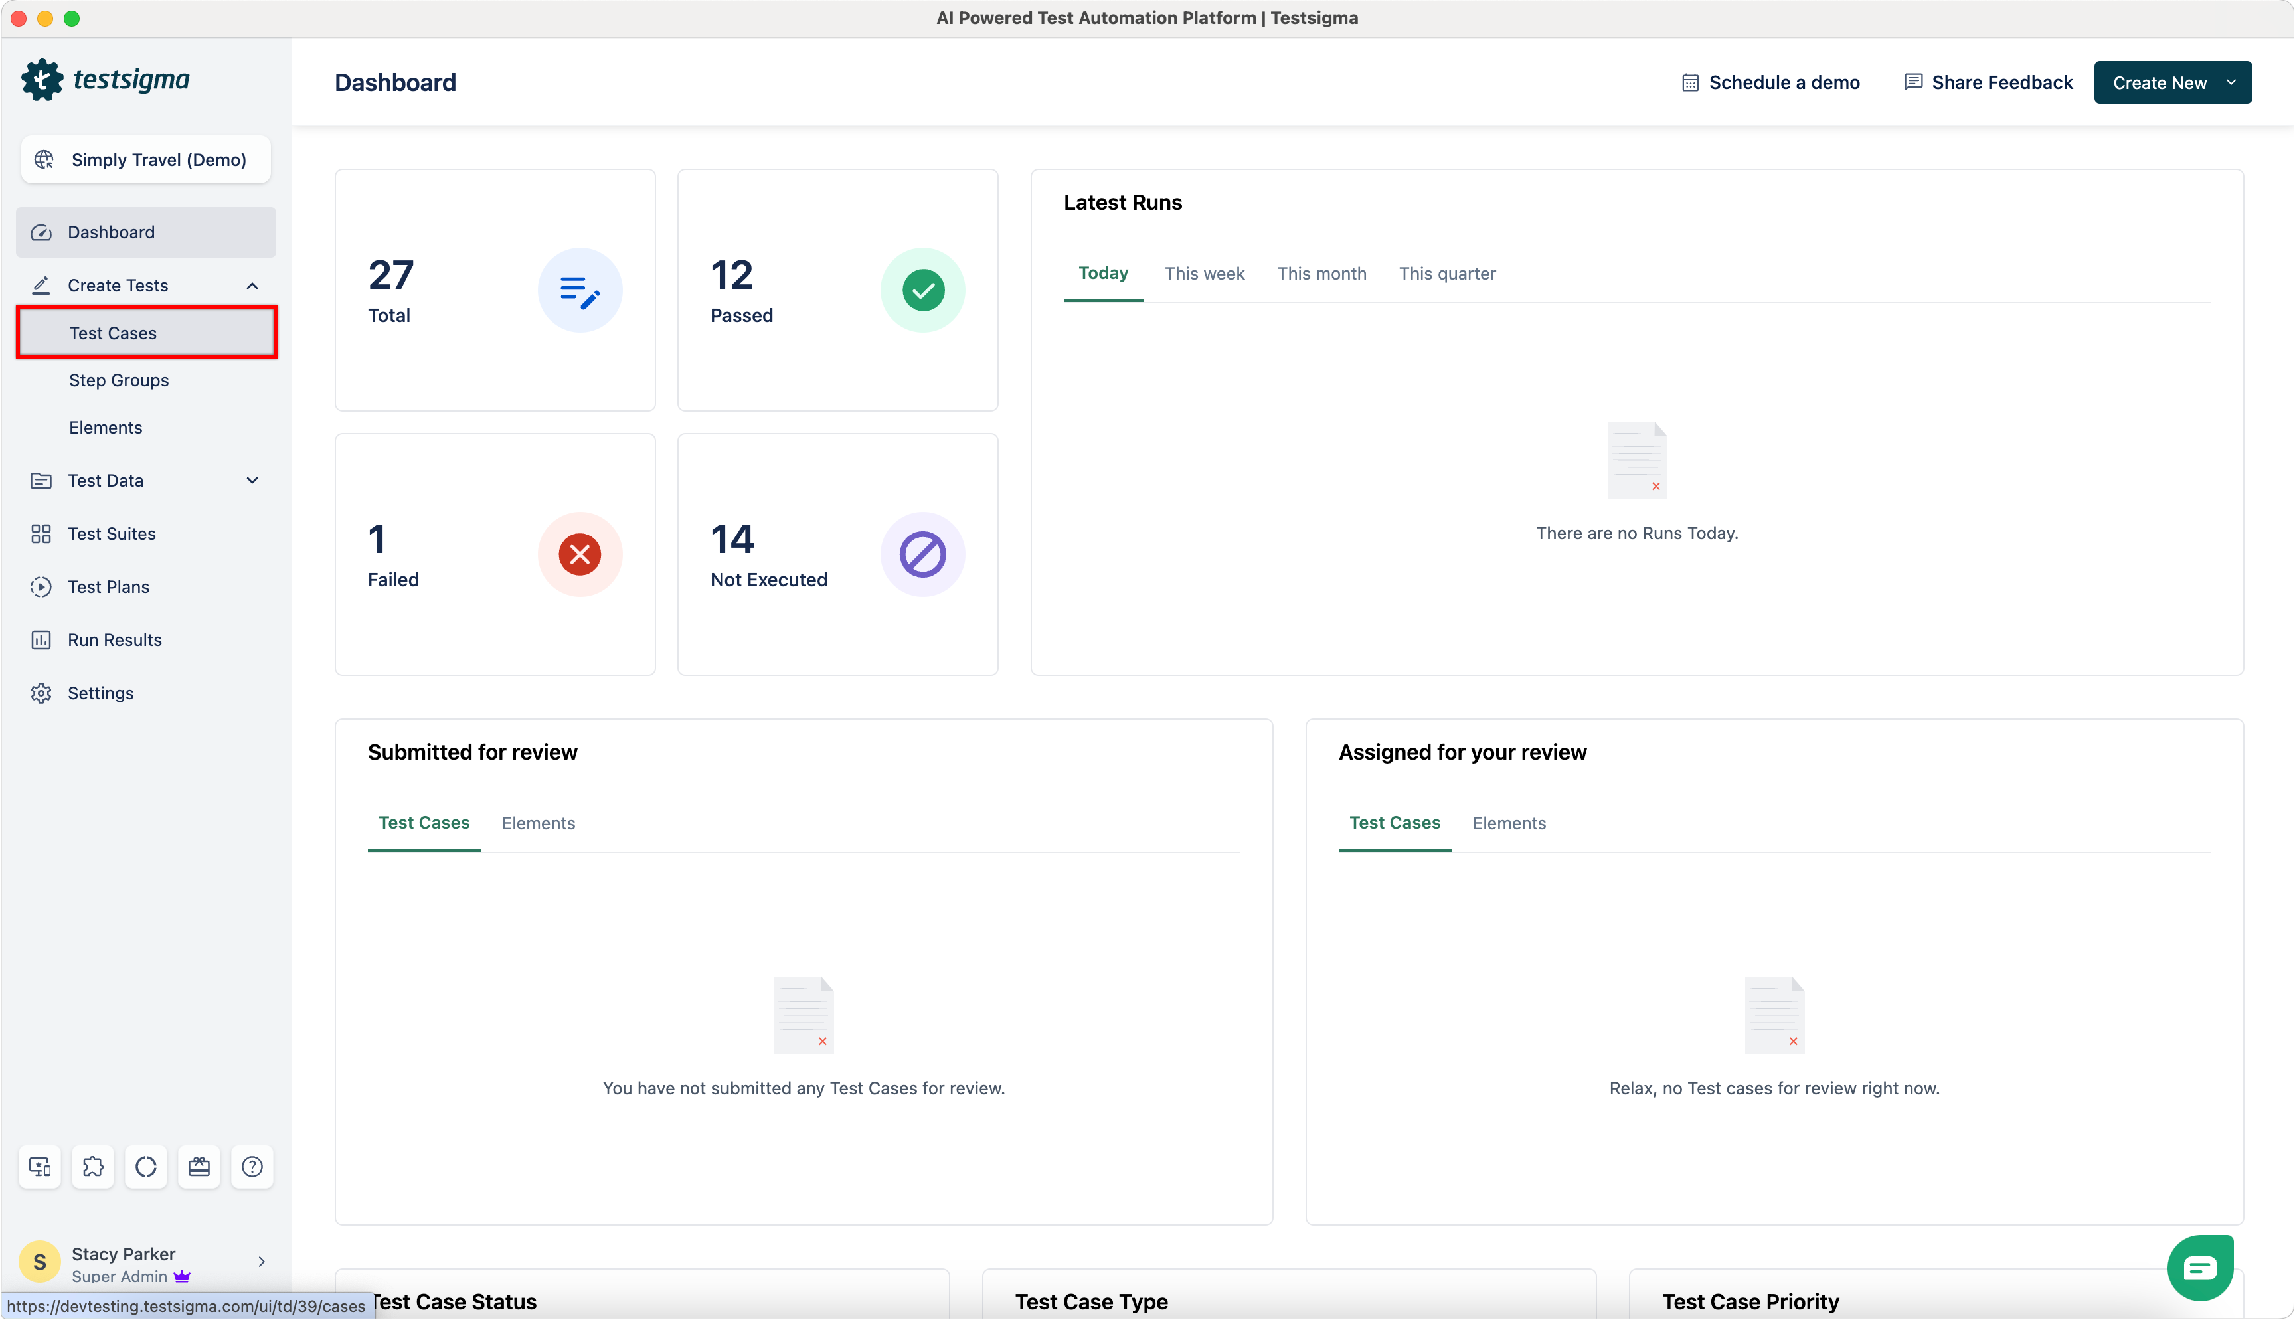The height and width of the screenshot is (1320, 2295).
Task: Open Settings via the gear icon
Action: coord(42,693)
